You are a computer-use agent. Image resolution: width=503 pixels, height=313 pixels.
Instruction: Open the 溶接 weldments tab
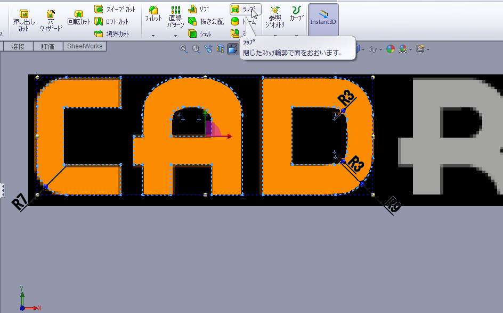18,46
